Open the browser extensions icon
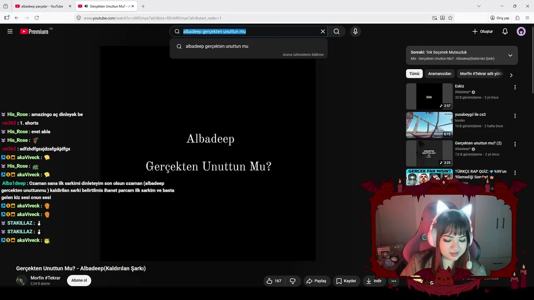This screenshot has width=534, height=300. click(x=517, y=18)
